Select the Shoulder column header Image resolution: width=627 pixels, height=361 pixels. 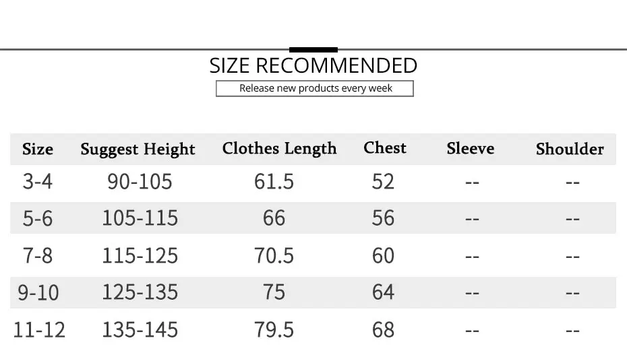(570, 149)
